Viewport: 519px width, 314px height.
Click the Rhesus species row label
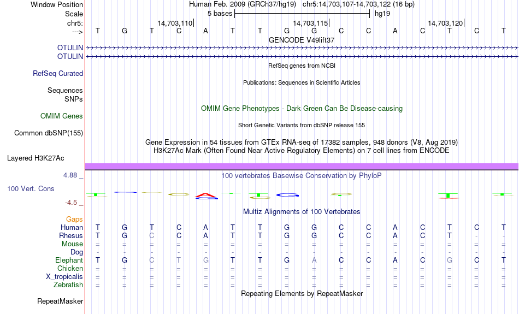(x=71, y=235)
